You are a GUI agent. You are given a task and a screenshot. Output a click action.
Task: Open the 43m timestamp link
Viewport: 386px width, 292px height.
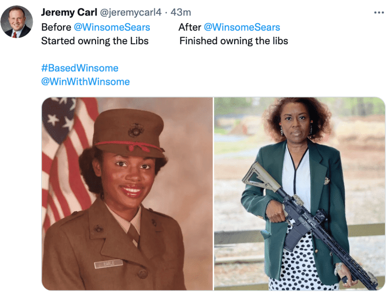(181, 12)
